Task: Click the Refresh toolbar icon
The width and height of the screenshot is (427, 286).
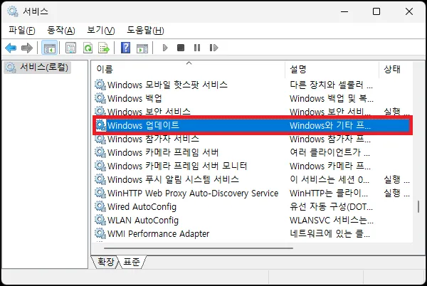Action: 88,48
